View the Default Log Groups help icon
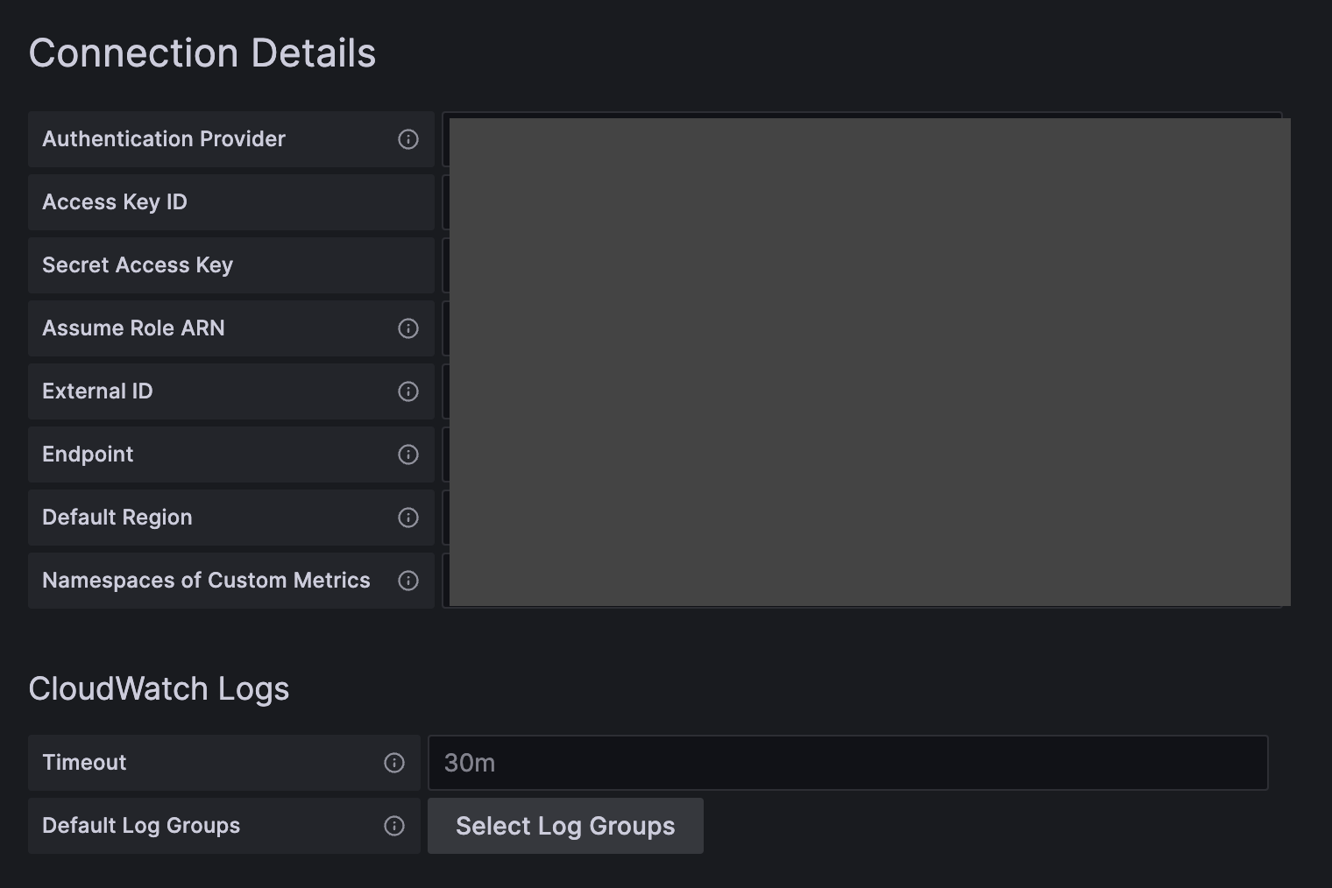The height and width of the screenshot is (888, 1332). click(x=394, y=826)
